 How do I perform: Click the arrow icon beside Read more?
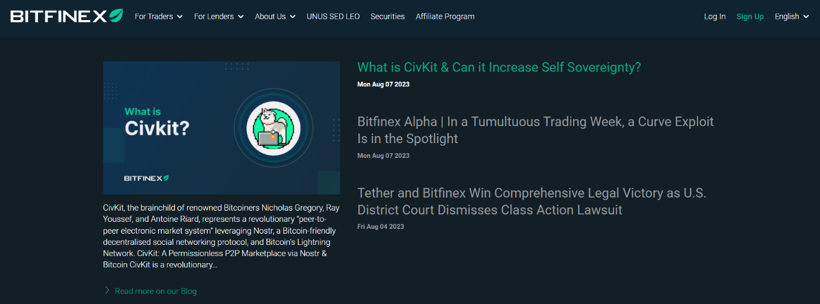(x=107, y=290)
